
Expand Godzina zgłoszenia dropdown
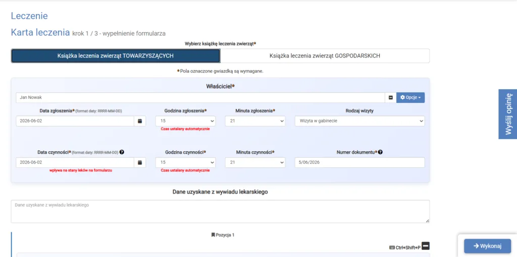point(186,121)
